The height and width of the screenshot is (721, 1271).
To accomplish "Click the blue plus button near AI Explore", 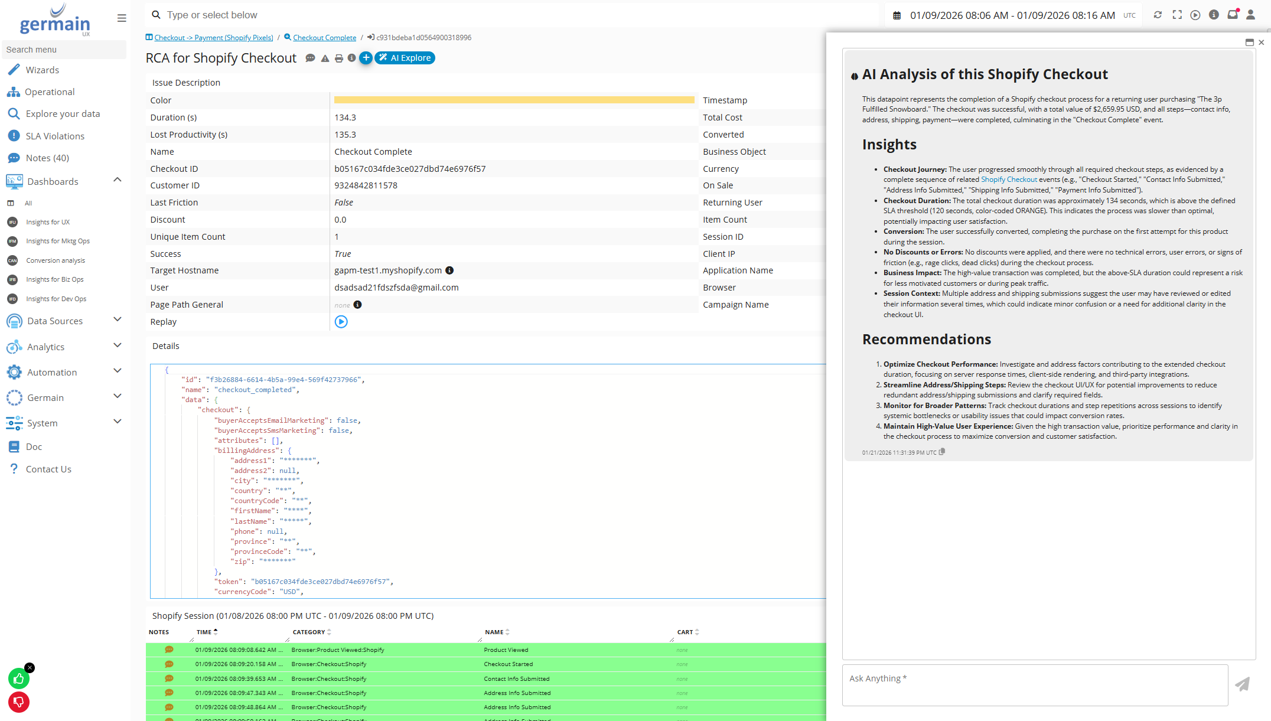I will (366, 58).
